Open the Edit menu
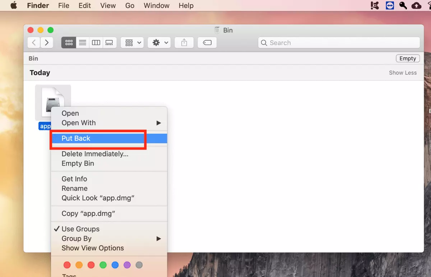 [x=85, y=5]
